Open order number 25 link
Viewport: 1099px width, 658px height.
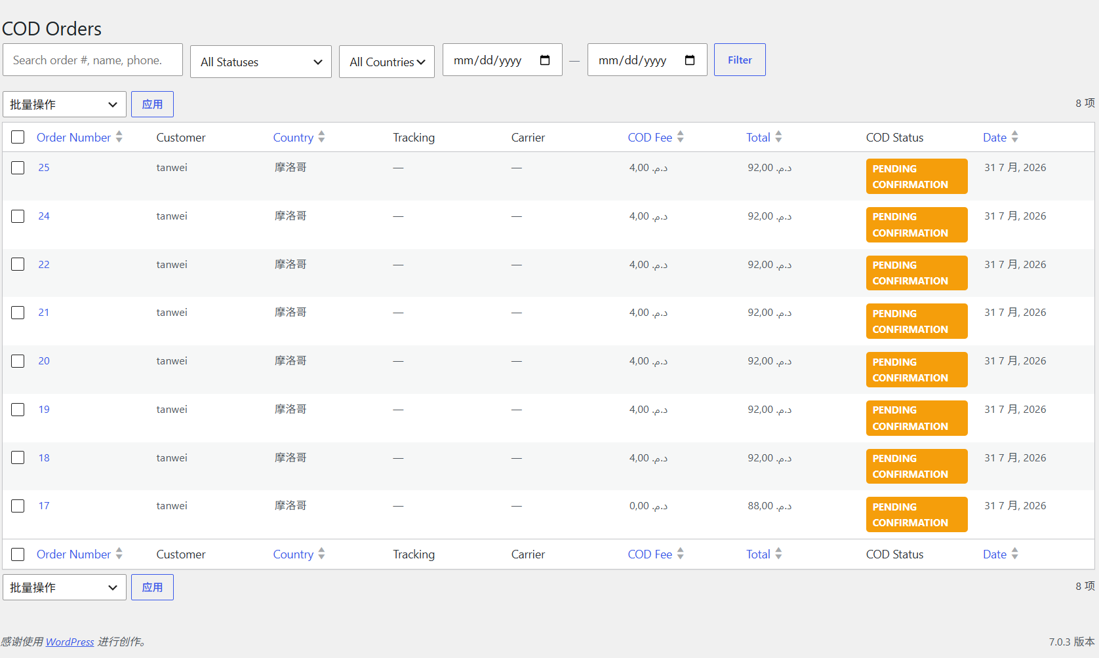pyautogui.click(x=44, y=168)
